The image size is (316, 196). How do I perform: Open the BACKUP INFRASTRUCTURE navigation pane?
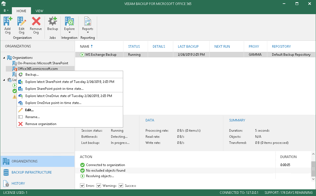click(37, 172)
